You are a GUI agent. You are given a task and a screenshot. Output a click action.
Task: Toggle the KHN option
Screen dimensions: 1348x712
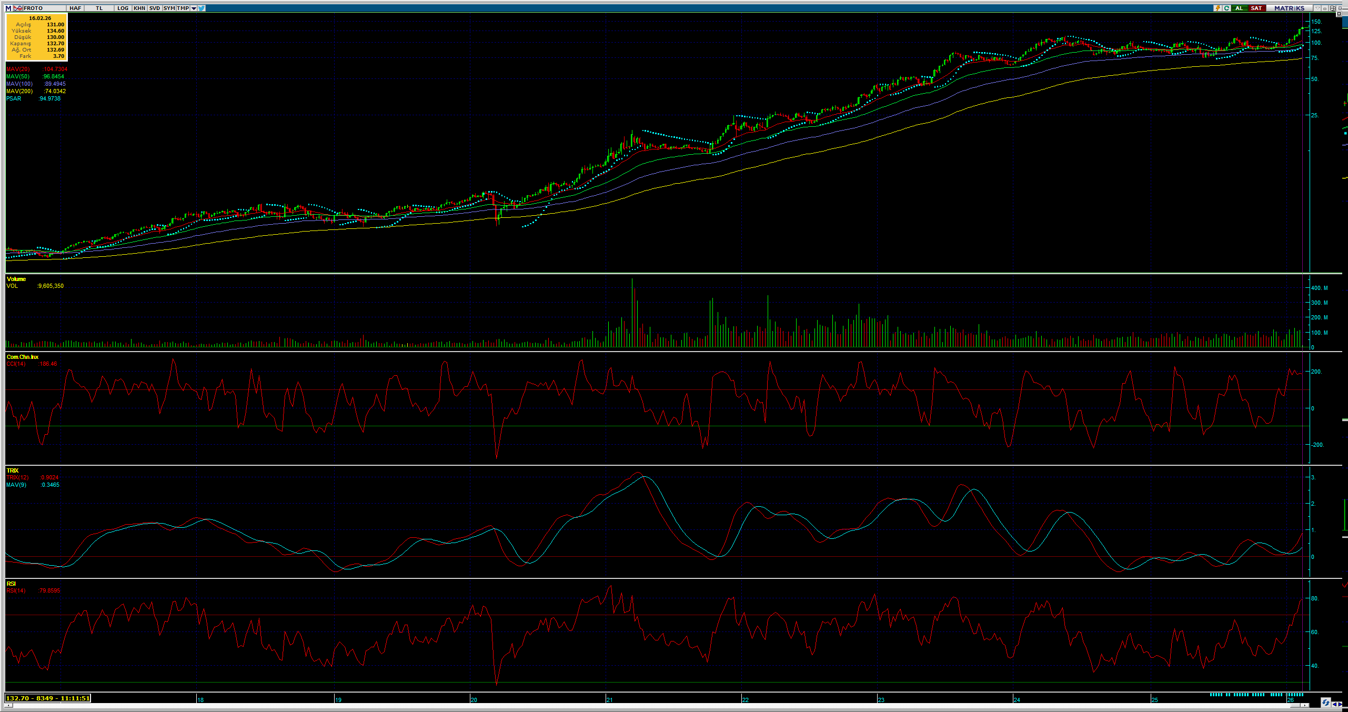coord(139,8)
